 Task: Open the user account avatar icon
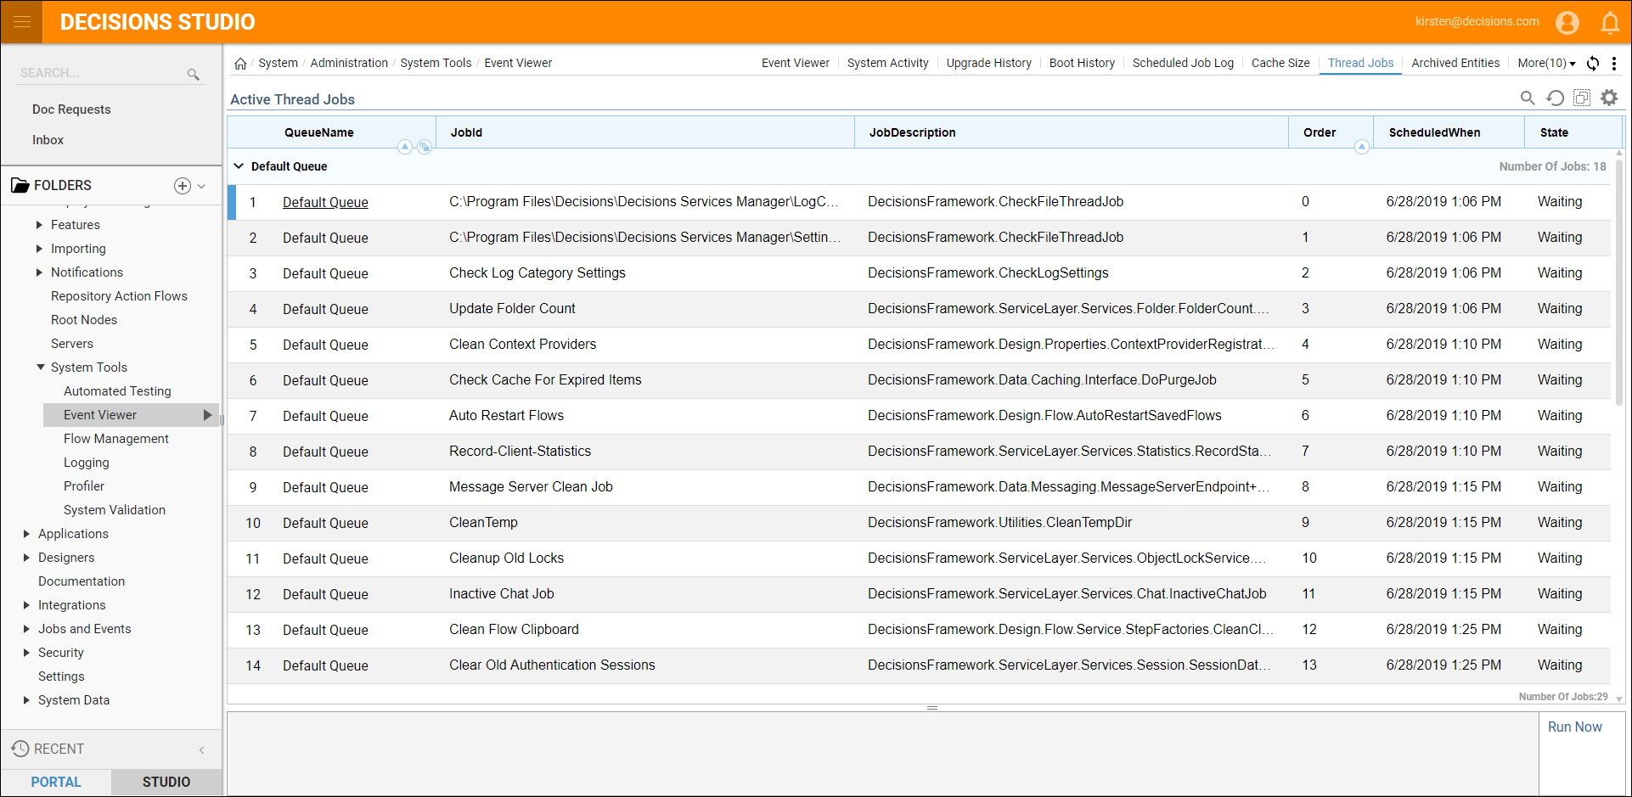click(1567, 23)
